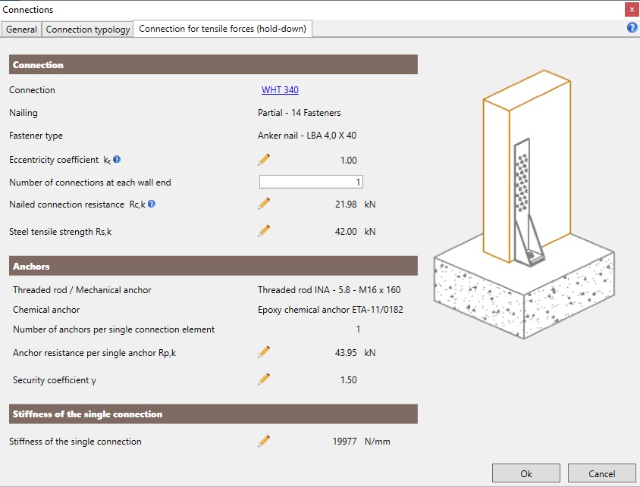Click the Anchors section header
This screenshot has height=487, width=640.
click(213, 266)
